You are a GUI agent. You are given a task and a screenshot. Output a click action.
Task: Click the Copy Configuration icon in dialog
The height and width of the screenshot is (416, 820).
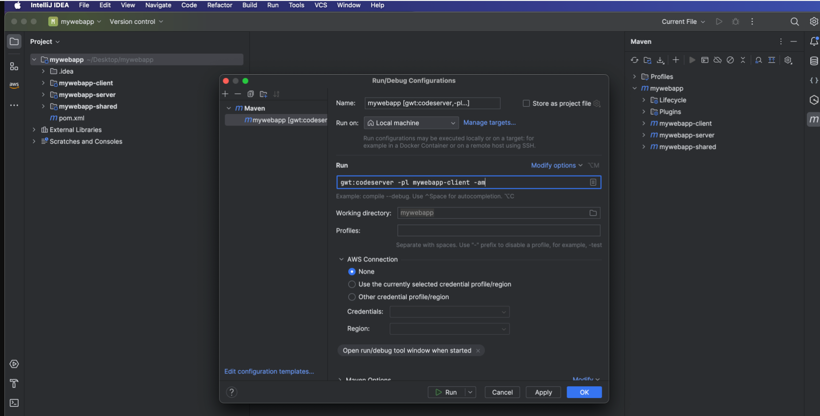coord(251,94)
